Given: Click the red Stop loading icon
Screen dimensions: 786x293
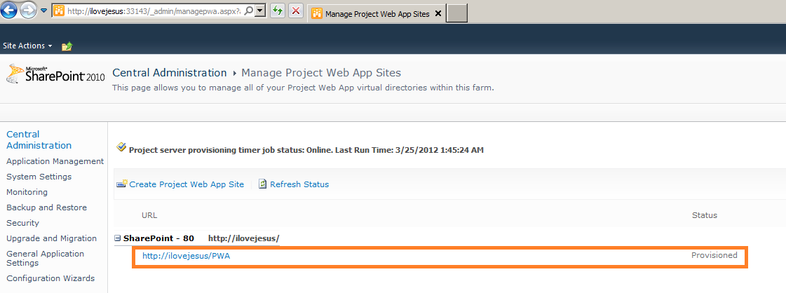Looking at the screenshot, I should (296, 11).
